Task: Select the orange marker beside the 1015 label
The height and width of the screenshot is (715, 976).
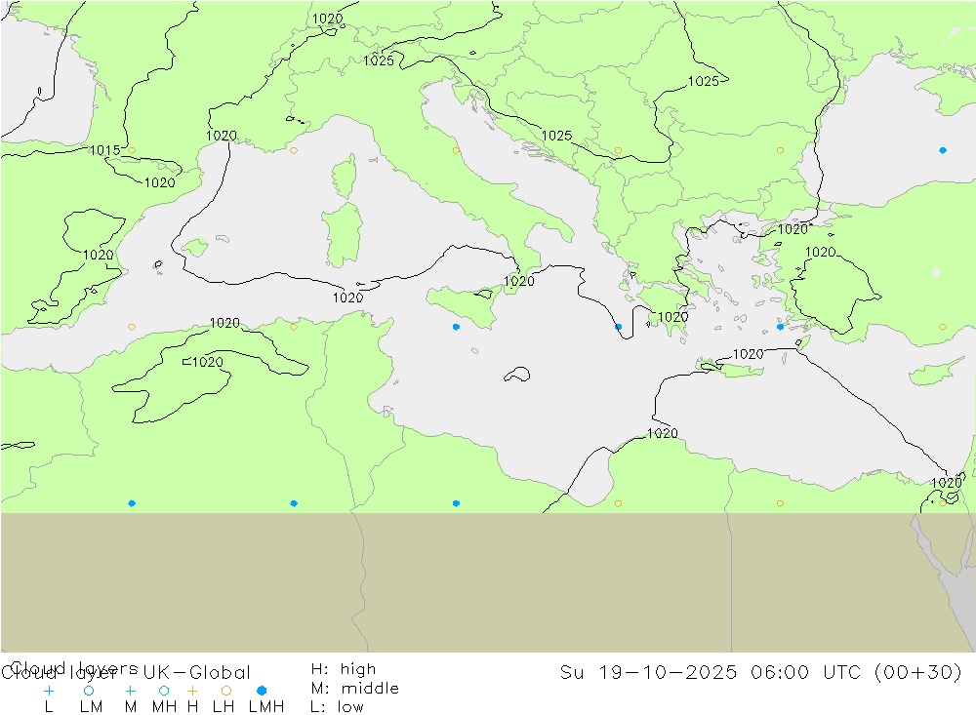Action: tap(132, 150)
